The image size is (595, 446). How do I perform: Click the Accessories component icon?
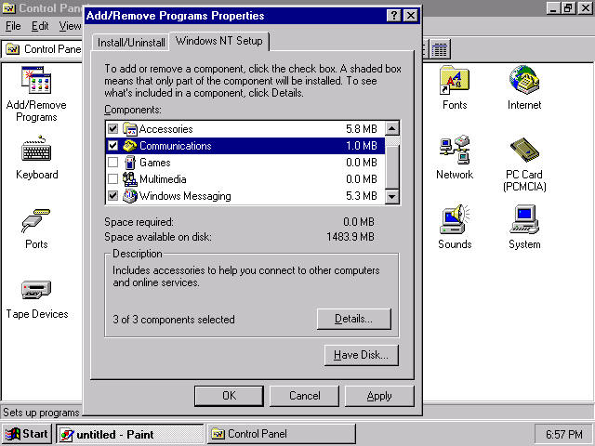[130, 129]
